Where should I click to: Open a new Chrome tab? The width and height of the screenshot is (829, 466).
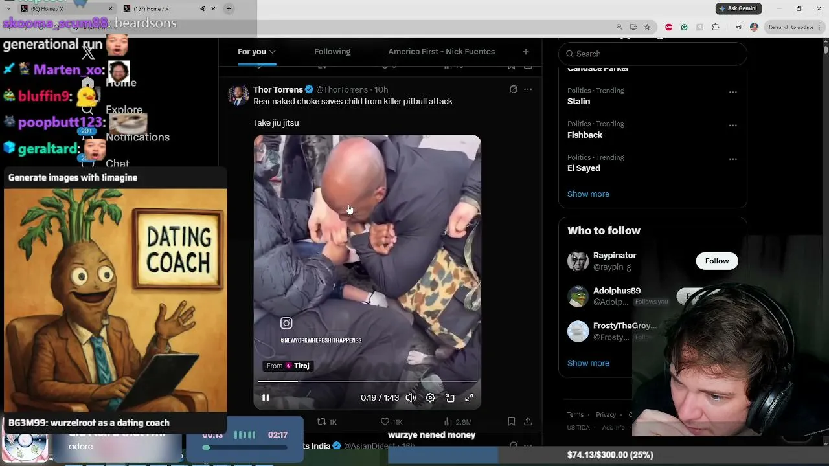[229, 8]
